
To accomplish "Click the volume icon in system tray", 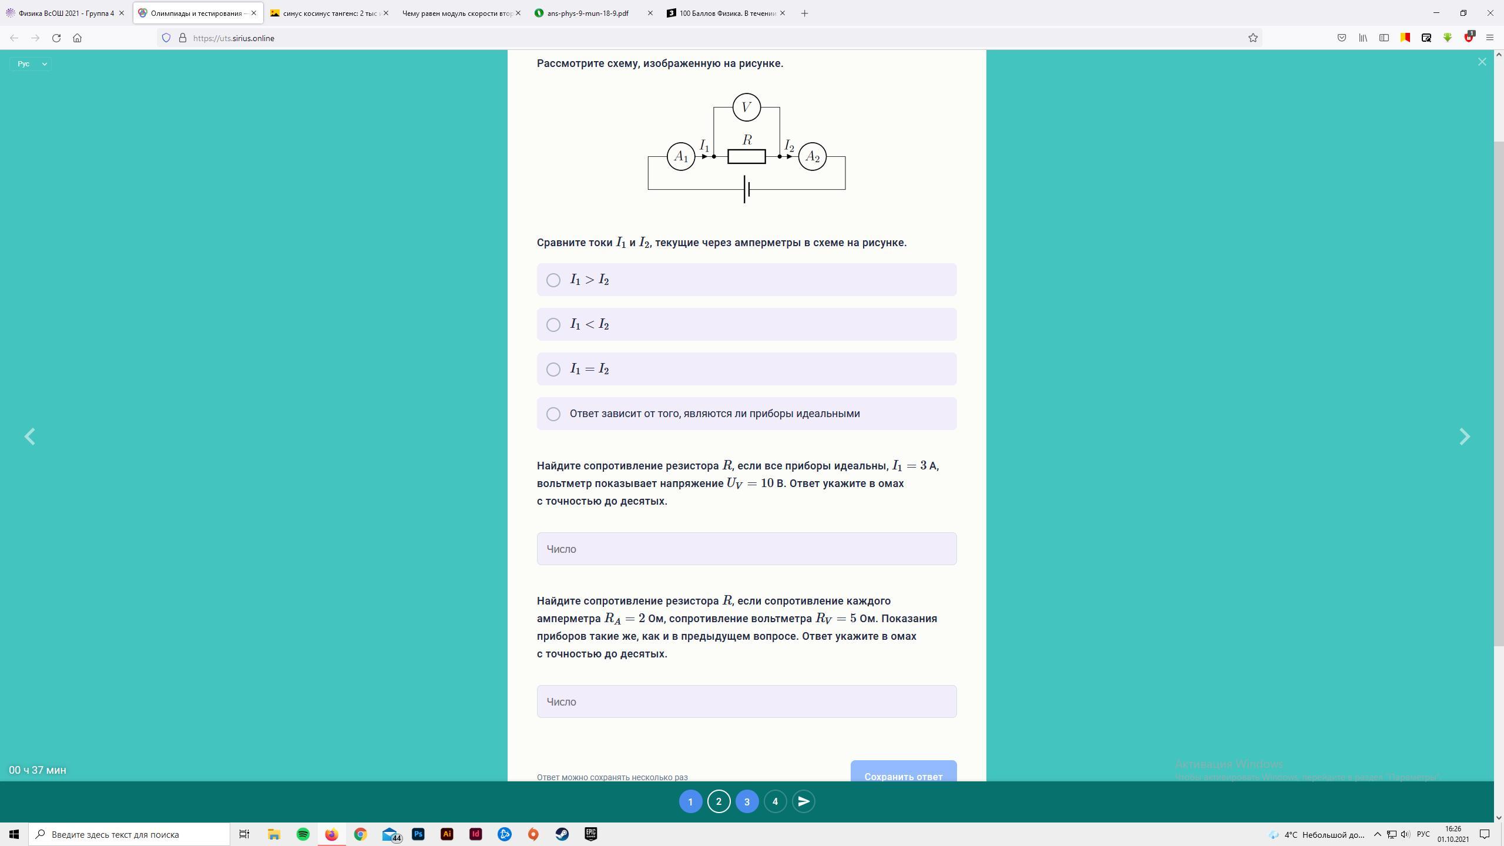I will click(x=1405, y=834).
